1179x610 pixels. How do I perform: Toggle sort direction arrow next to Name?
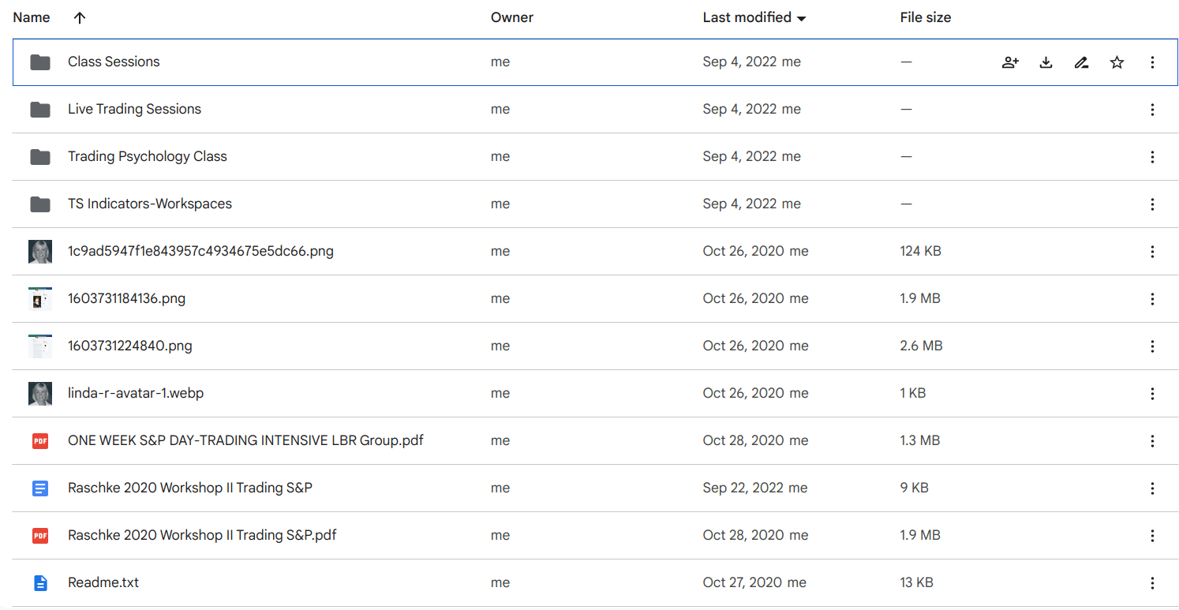79,18
